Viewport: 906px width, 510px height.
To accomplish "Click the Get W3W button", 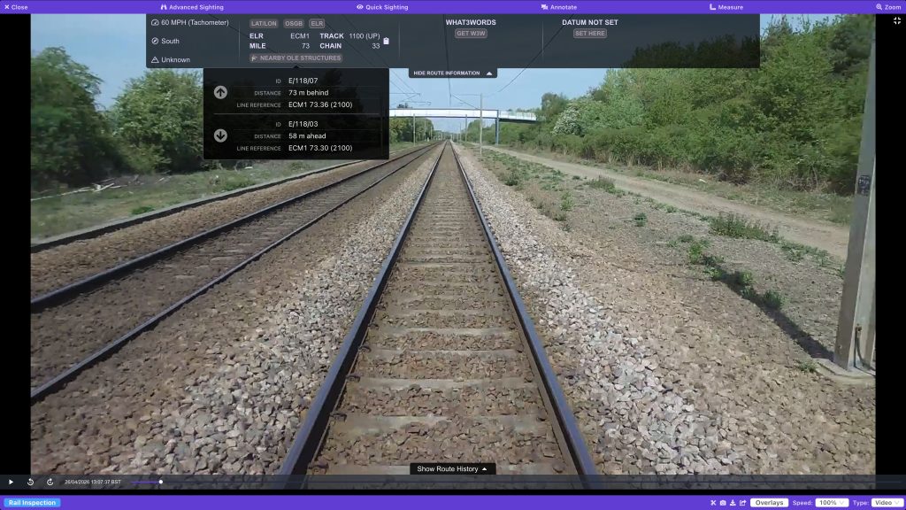I will pos(471,34).
